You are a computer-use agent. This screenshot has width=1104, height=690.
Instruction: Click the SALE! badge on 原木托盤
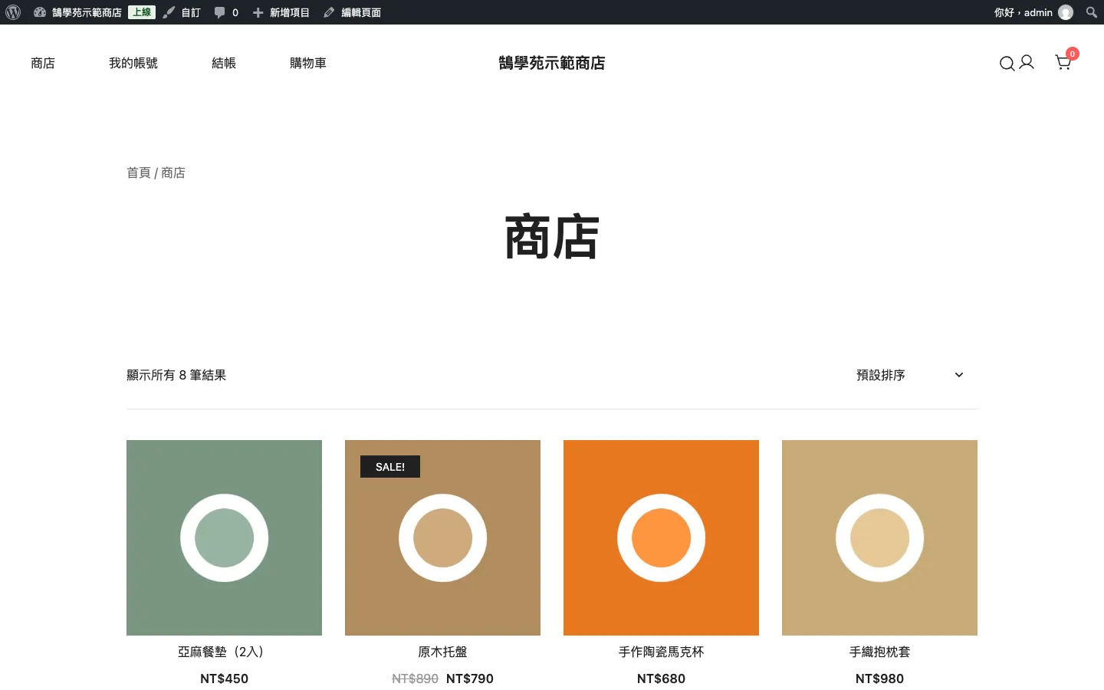390,467
